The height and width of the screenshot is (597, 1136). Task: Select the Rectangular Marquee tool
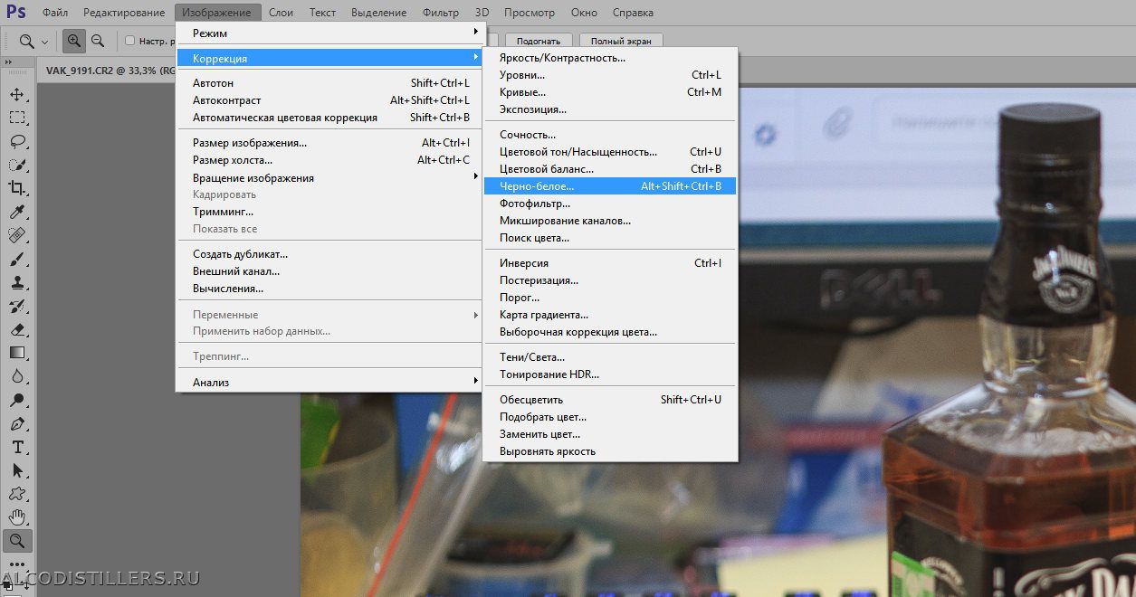tap(17, 118)
